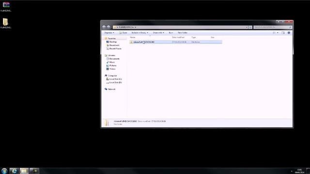Show hidden system tray icons
Image resolution: width=310 pixels, height=174 pixels.
[292, 171]
